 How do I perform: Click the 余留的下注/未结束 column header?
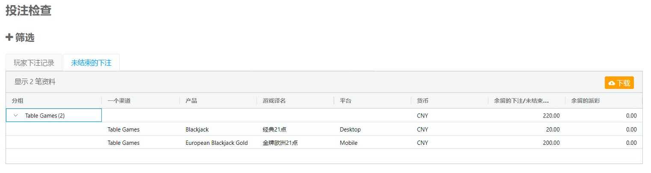click(521, 101)
